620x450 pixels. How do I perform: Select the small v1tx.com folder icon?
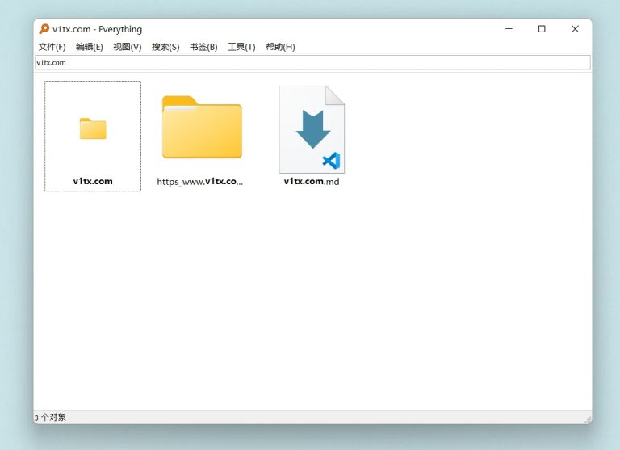pos(93,128)
